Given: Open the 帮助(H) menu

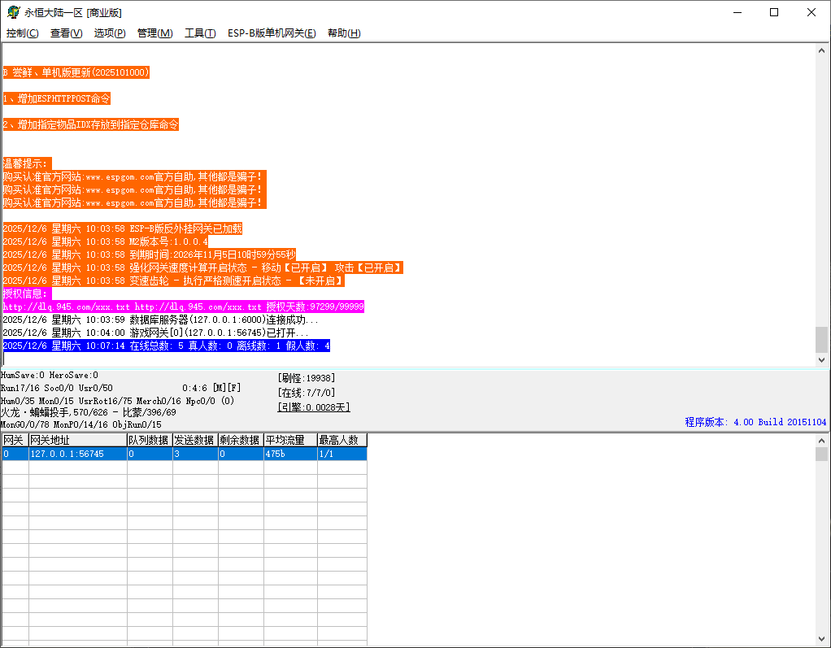Looking at the screenshot, I should (x=344, y=33).
